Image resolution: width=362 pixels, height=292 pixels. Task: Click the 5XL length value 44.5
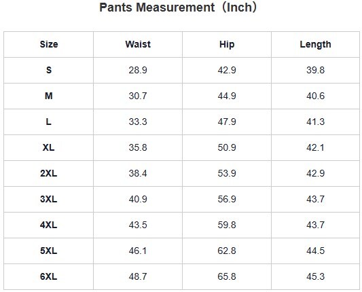click(315, 251)
